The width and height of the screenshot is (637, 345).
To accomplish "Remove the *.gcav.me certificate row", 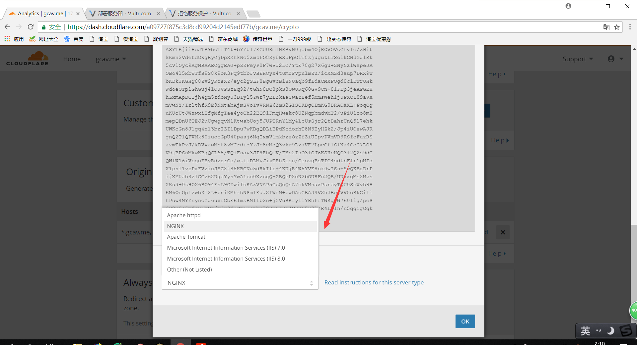I will 503,232.
